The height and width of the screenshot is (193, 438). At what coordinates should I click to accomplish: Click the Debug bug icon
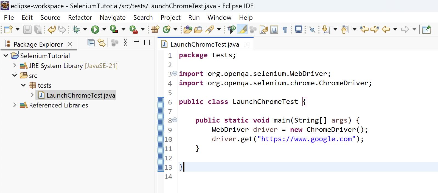coord(76,29)
